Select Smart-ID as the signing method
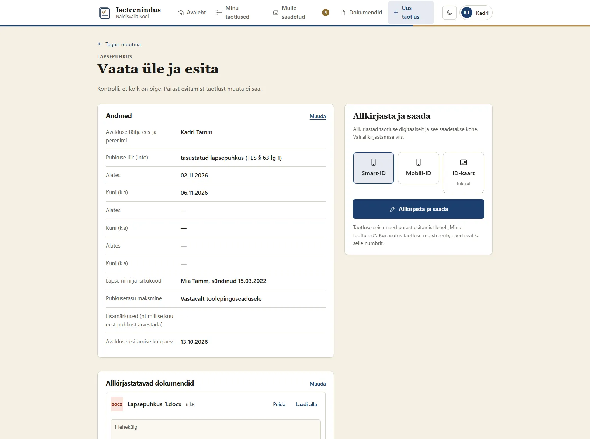 374,168
